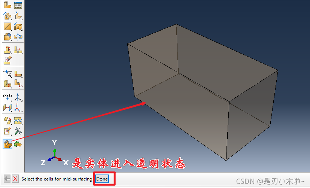310x188 pixels.
Task: Select the Create Cut Extrude tool
Action: coord(18,26)
